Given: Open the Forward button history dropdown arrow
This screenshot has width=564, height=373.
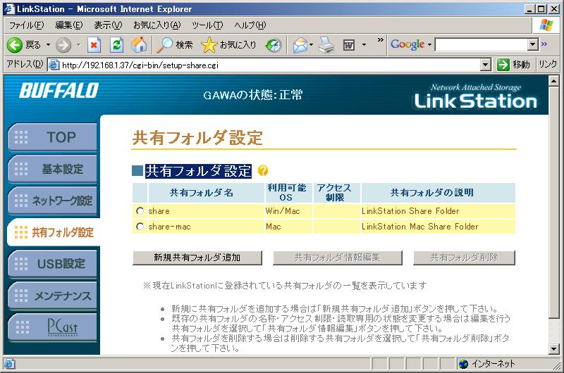Looking at the screenshot, I should [79, 45].
